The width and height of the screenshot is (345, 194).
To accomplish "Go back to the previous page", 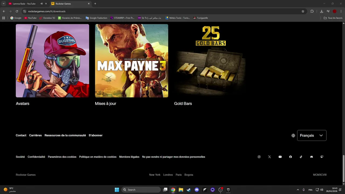I will point(4,11).
